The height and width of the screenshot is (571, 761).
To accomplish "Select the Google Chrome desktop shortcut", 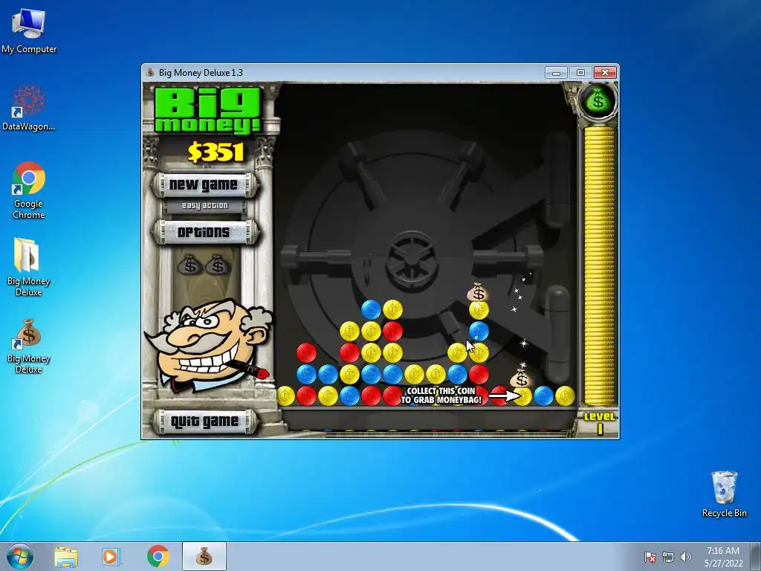I will tap(29, 190).
